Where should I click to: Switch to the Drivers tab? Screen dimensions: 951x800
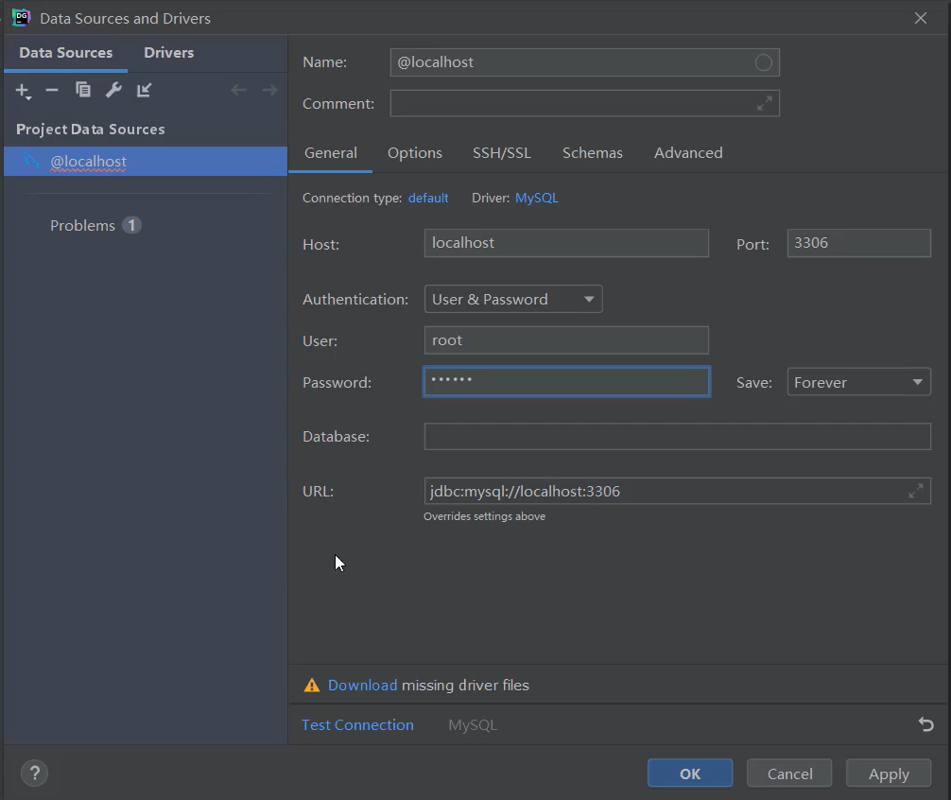[x=168, y=53]
